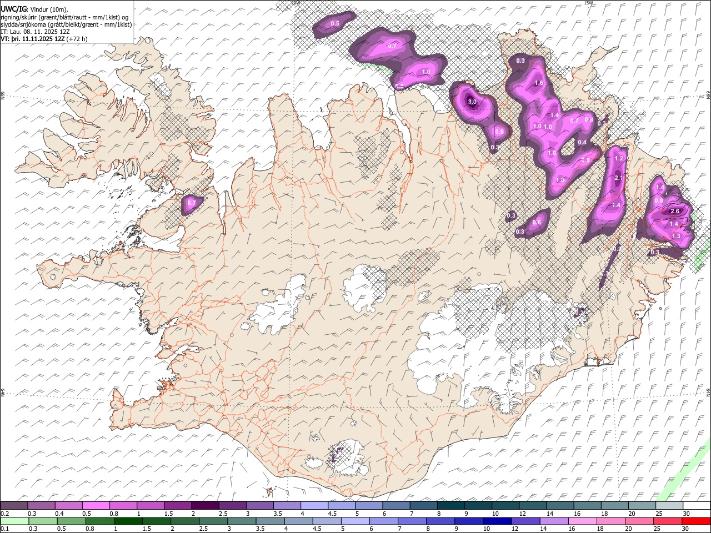Screen dimensions: 711x533
Task: Click the 3.0 precipitation value on the map
Action: pos(472,102)
